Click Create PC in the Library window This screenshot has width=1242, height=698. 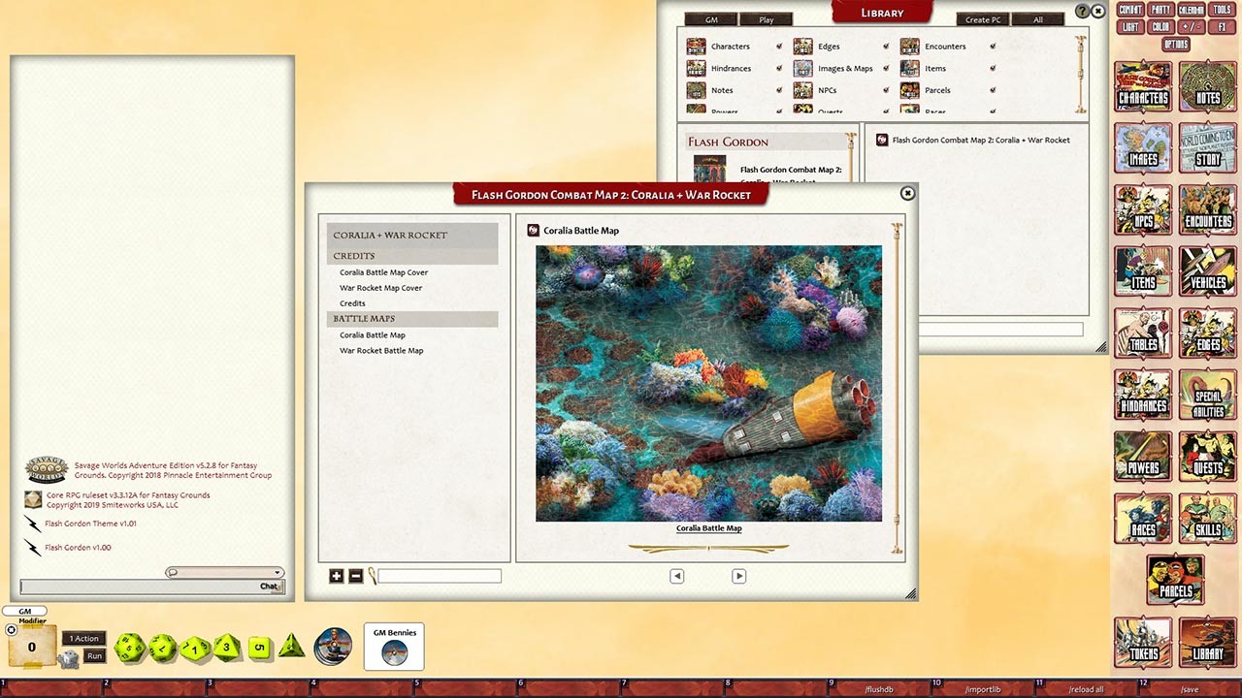[982, 18]
